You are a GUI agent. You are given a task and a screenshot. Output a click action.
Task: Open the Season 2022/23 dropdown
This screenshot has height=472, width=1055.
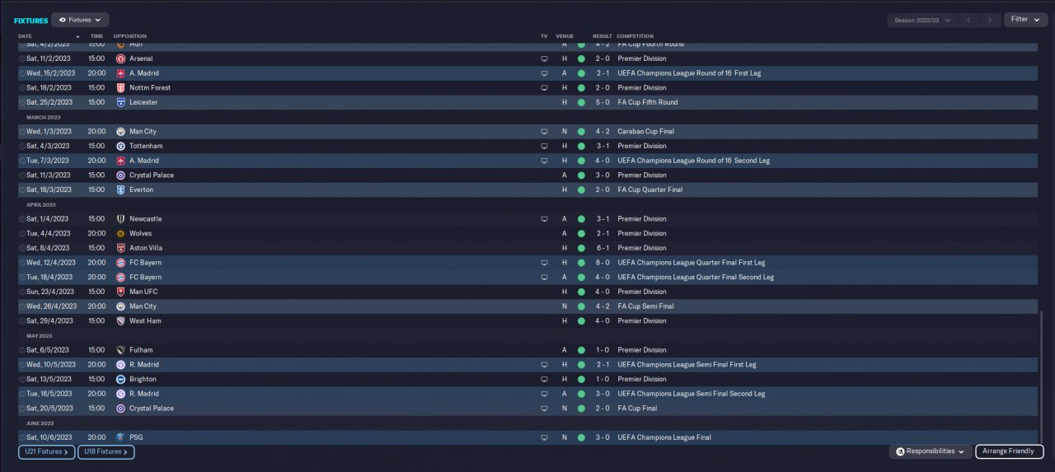921,20
